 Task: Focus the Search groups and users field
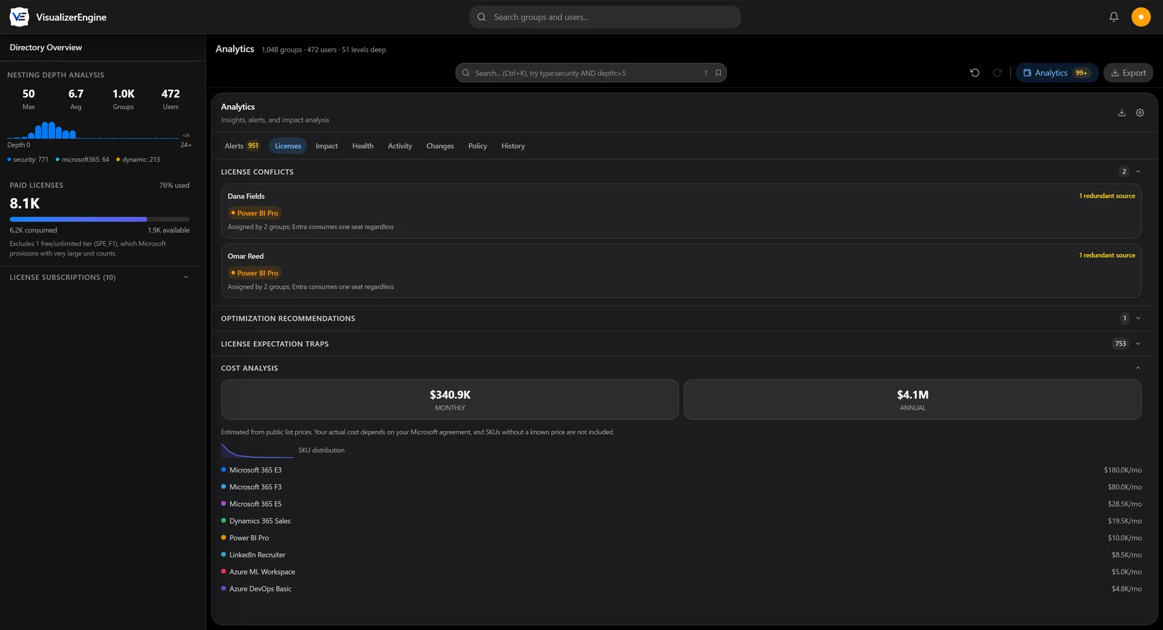pos(605,17)
